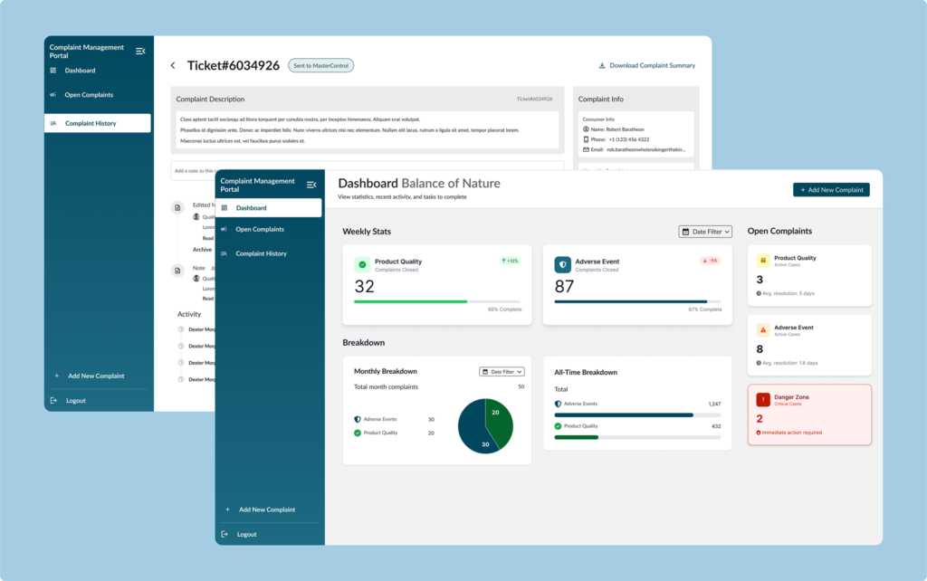
Task: Click the Danger Zone red alert icon
Action: pyautogui.click(x=762, y=399)
